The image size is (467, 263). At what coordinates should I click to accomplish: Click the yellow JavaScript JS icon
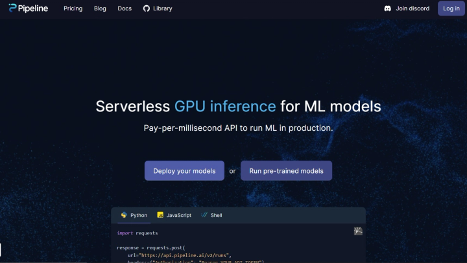[160, 215]
